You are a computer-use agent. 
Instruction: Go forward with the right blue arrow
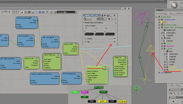[x=43, y=12]
